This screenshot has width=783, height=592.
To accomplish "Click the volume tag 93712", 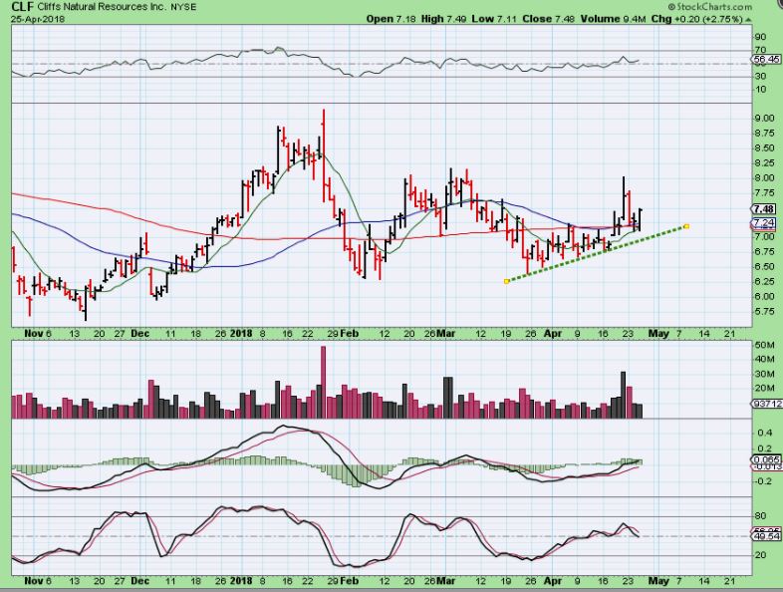I will pos(766,404).
